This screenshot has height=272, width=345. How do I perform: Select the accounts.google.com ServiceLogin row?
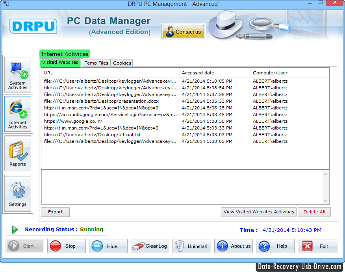185,115
